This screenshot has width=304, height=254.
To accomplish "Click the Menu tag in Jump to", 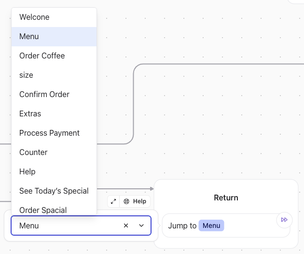I will point(211,226).
